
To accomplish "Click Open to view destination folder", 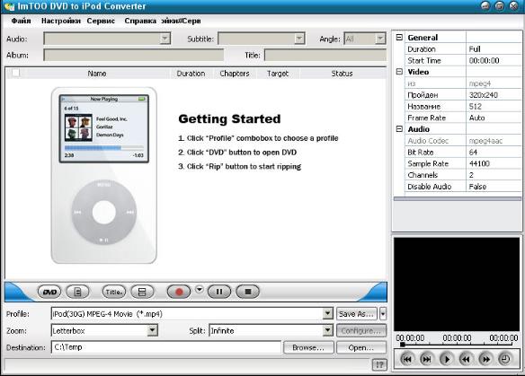I will pyautogui.click(x=361, y=347).
